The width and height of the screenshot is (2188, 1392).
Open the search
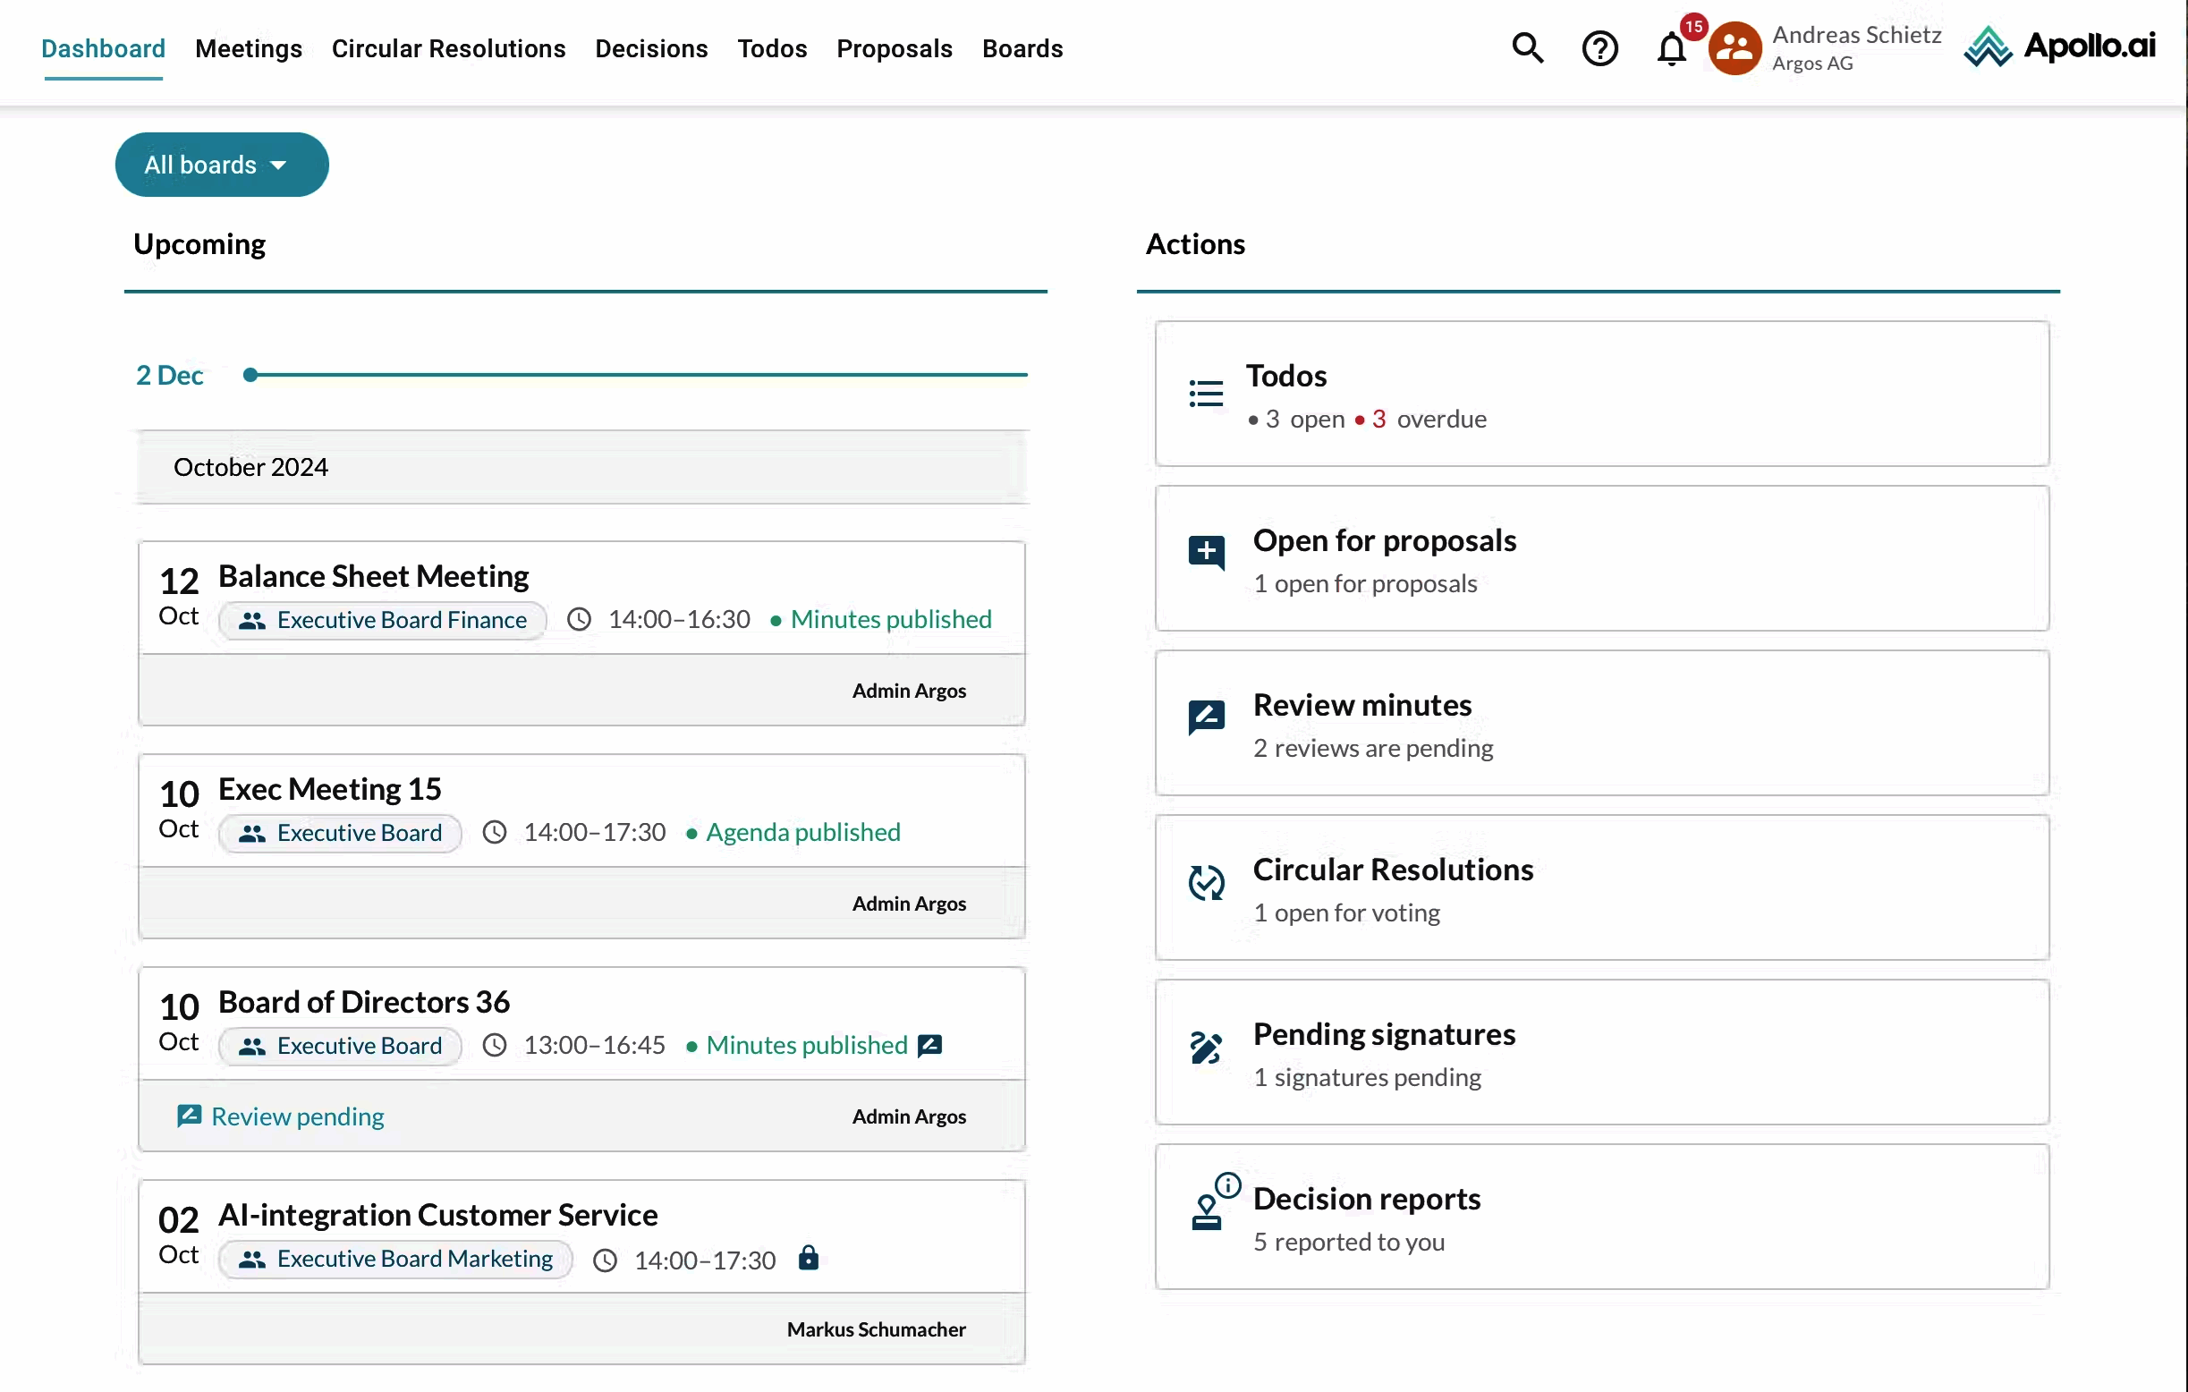[1528, 48]
